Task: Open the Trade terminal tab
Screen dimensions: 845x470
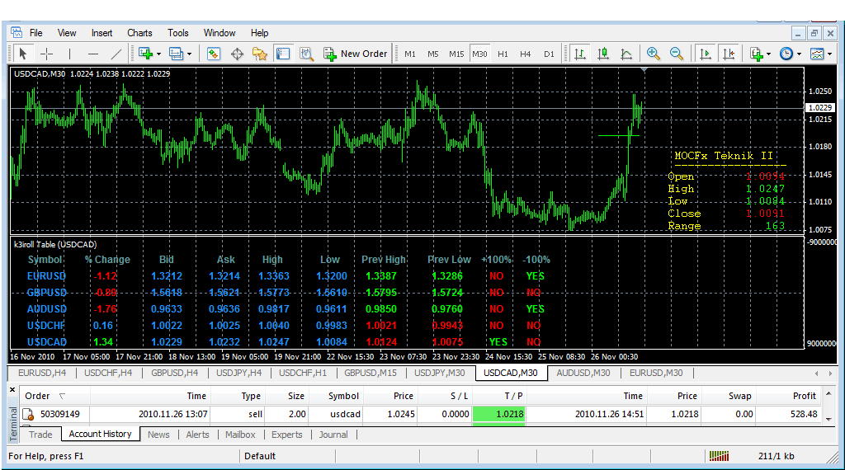Action: 40,435
